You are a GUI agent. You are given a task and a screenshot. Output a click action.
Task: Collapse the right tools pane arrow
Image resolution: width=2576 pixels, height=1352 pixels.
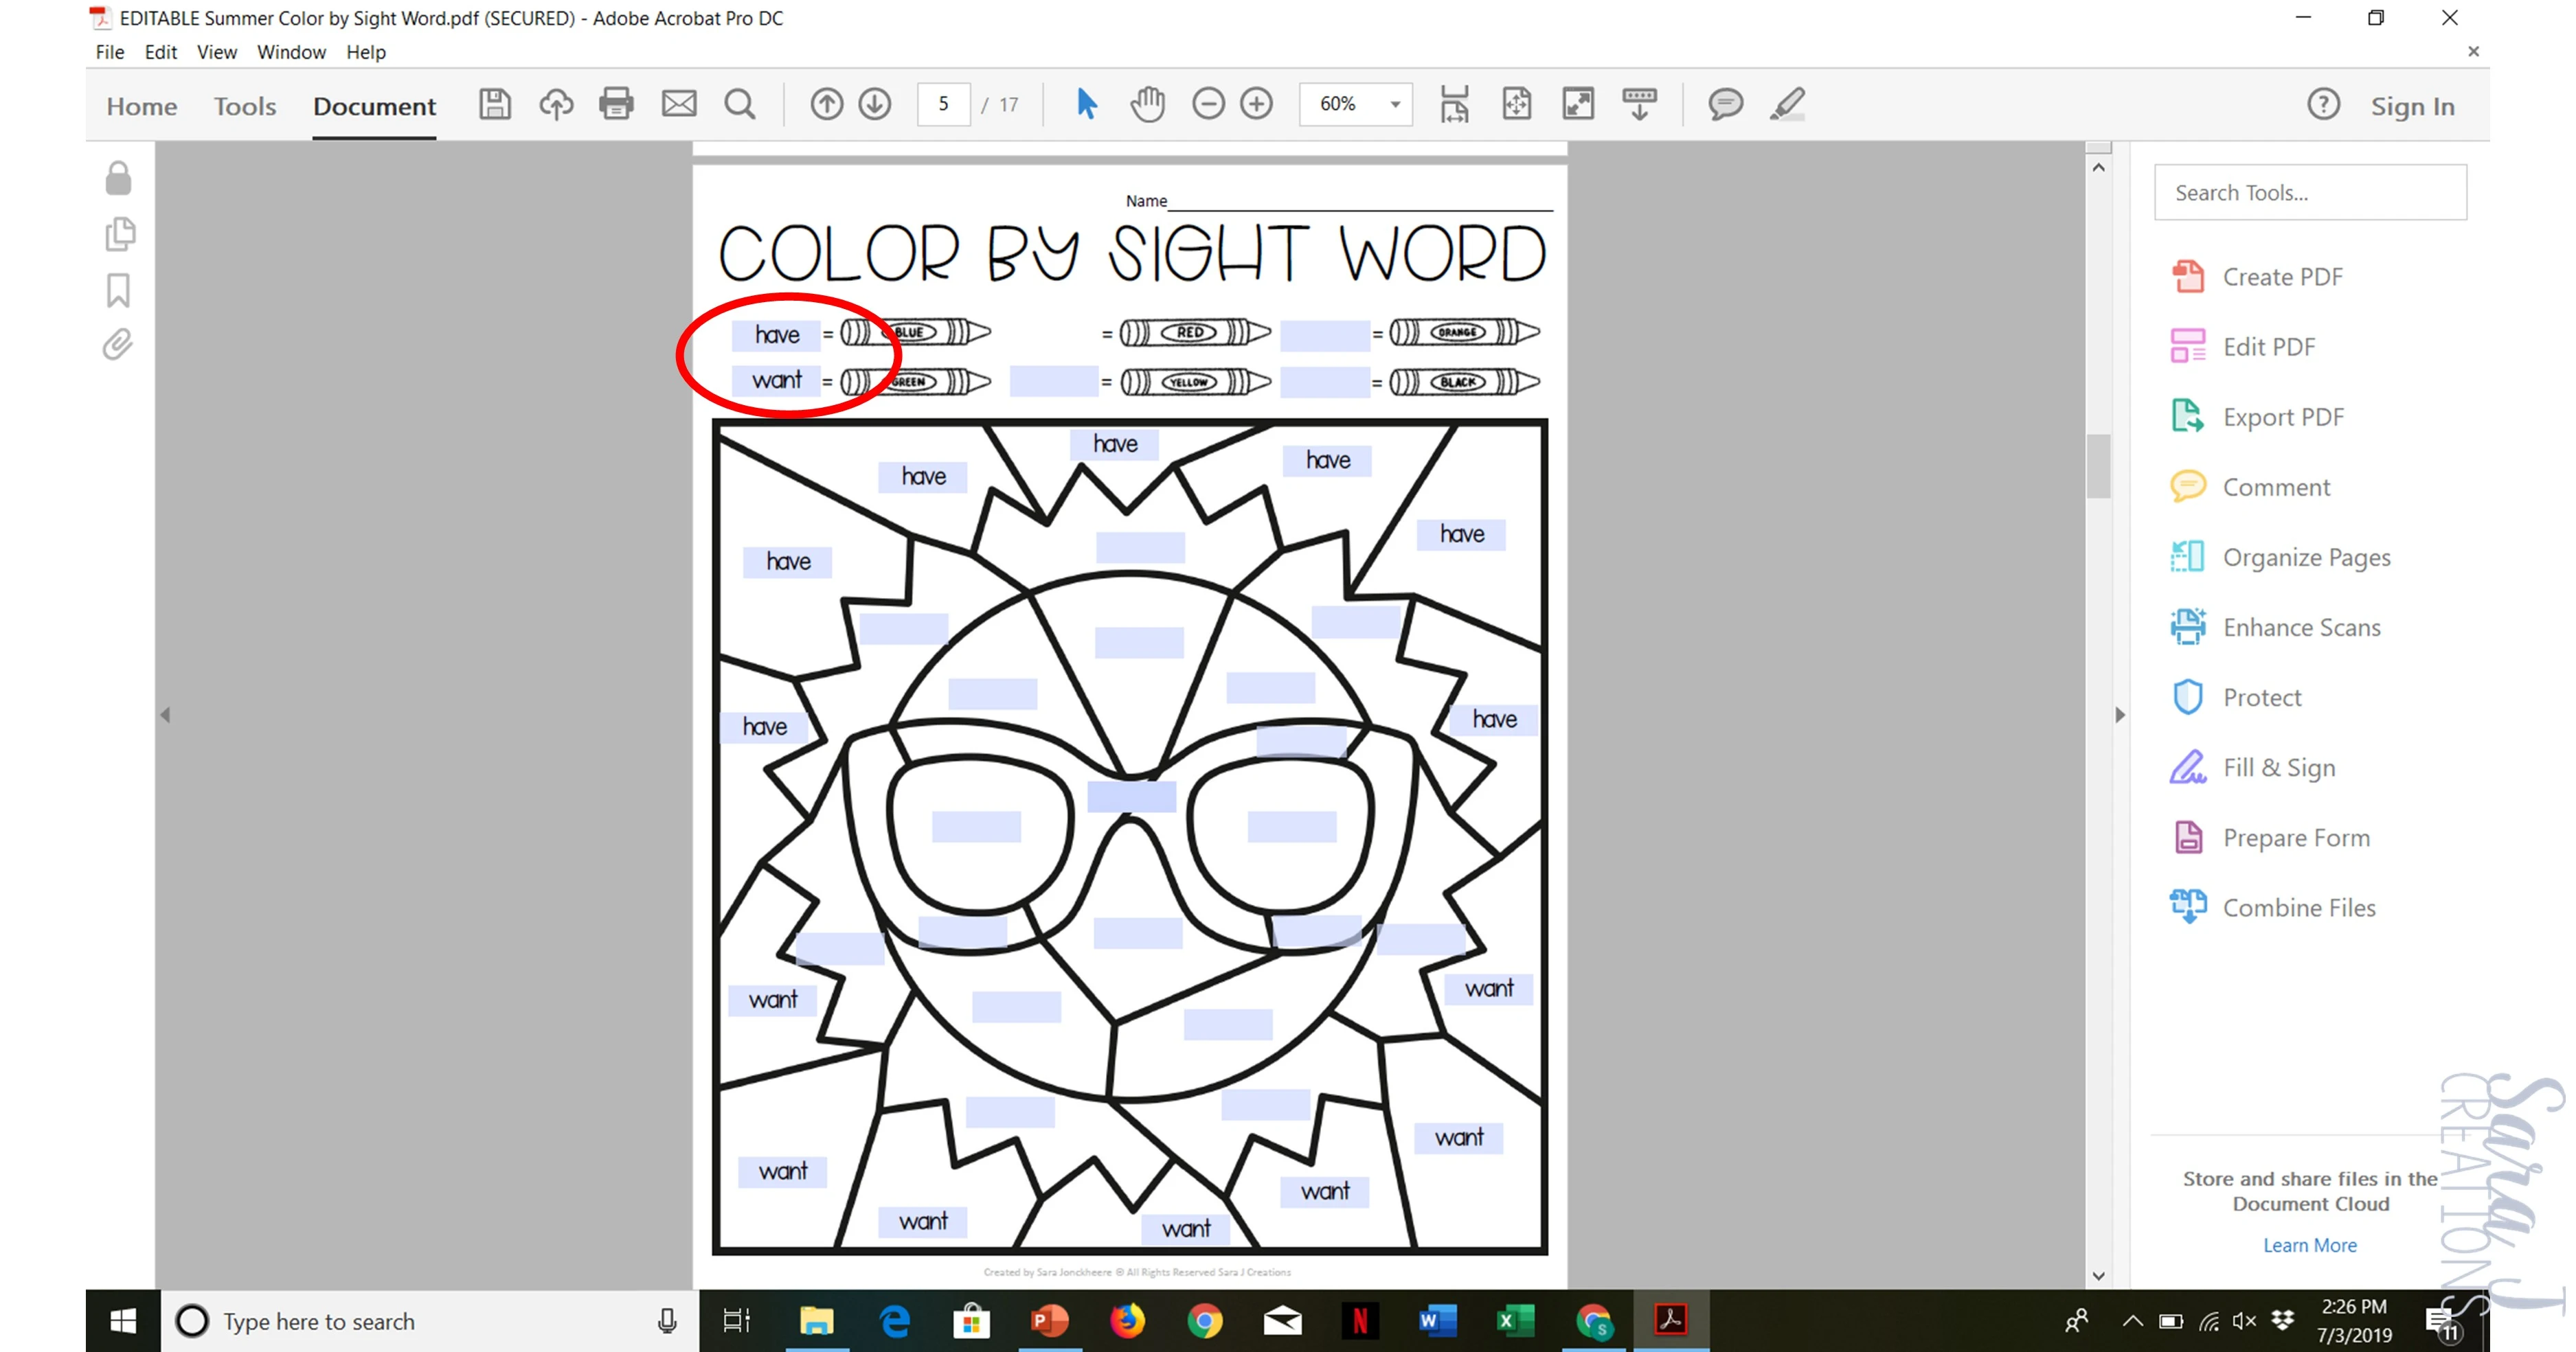2119,715
